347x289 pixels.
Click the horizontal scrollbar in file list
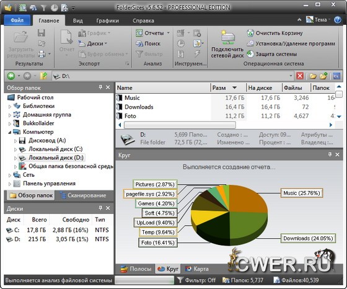pos(180,125)
